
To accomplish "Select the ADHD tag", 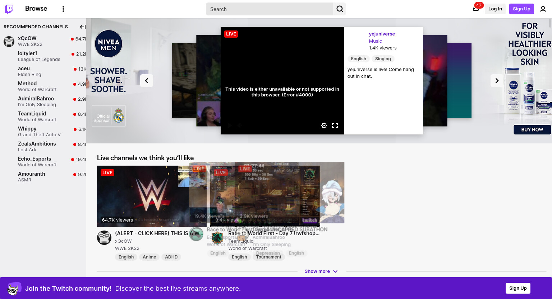I will pos(171,257).
